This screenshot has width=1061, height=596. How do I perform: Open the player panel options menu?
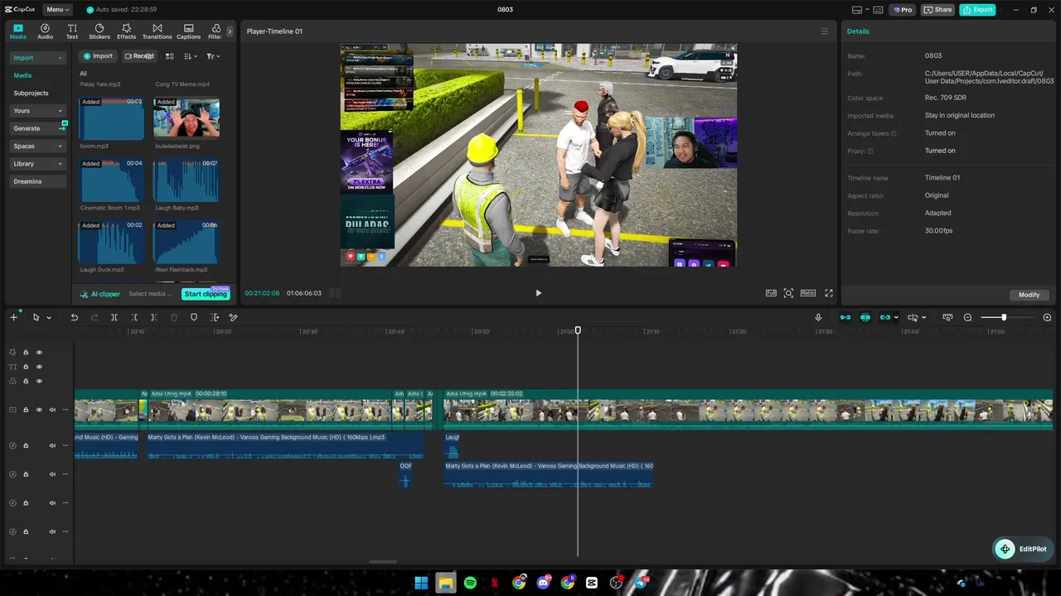pyautogui.click(x=824, y=31)
